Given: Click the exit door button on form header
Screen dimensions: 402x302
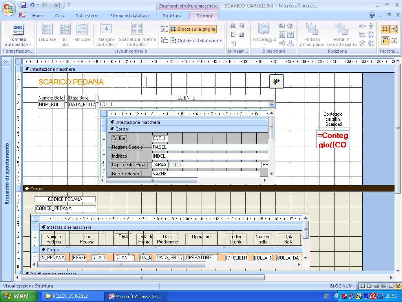Looking at the screenshot, I should [x=276, y=81].
